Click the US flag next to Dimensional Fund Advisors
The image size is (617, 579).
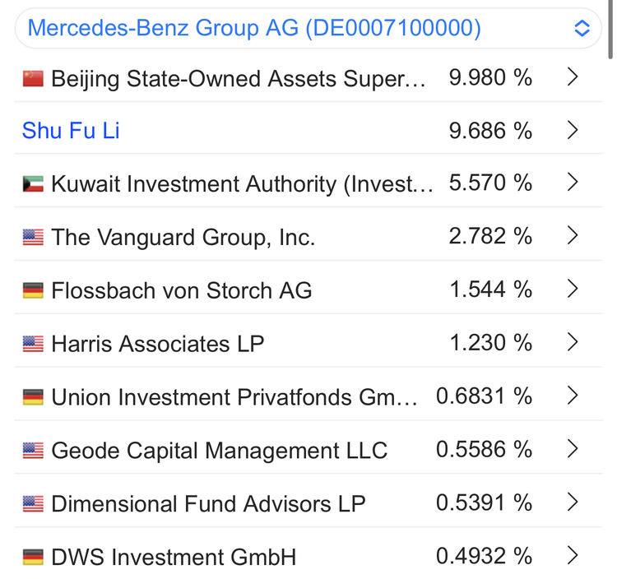33,503
